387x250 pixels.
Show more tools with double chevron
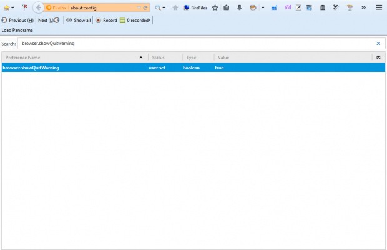363,7
